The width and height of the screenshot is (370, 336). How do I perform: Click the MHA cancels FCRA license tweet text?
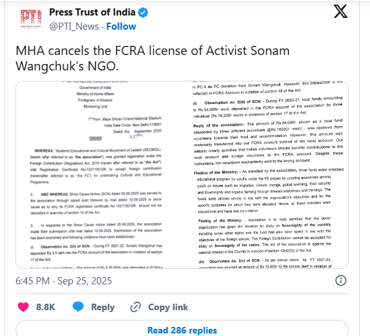(152, 58)
